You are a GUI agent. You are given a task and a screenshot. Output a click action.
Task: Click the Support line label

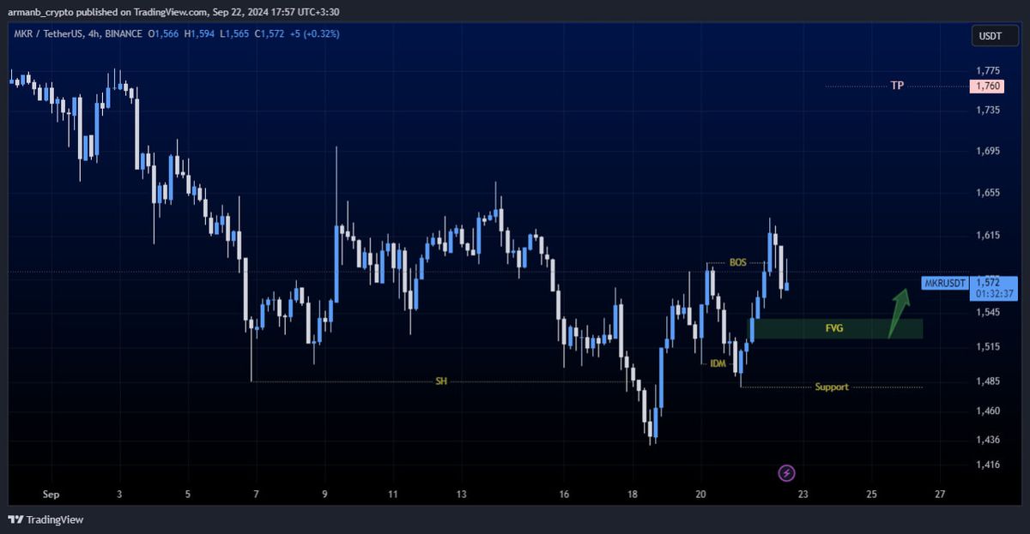pyautogui.click(x=831, y=387)
